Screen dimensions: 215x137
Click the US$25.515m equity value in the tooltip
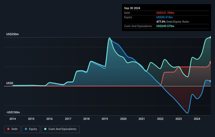(164, 17)
